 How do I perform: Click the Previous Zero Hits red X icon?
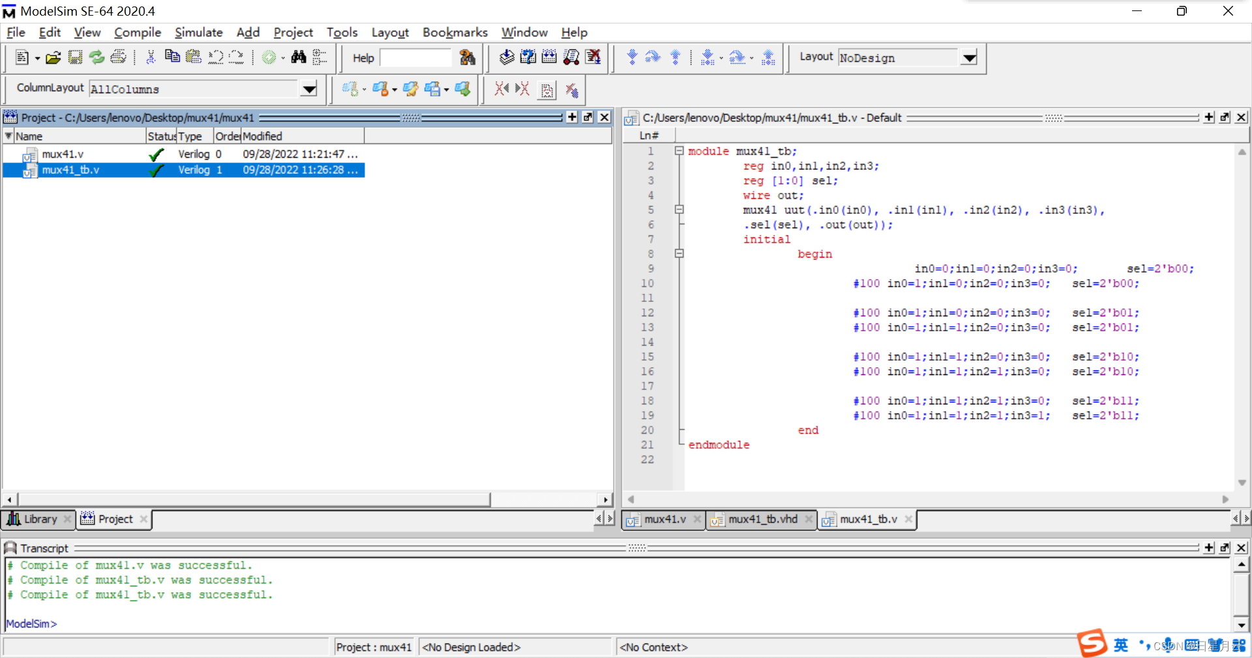(x=501, y=89)
